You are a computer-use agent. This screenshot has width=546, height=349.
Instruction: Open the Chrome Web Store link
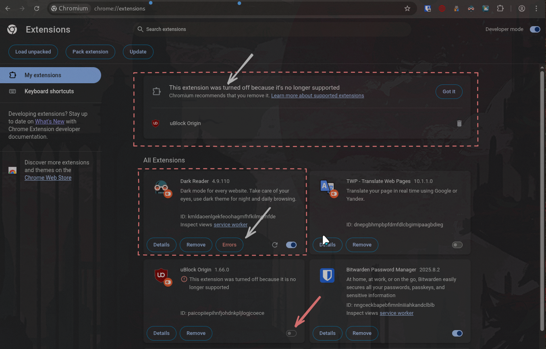pos(48,178)
